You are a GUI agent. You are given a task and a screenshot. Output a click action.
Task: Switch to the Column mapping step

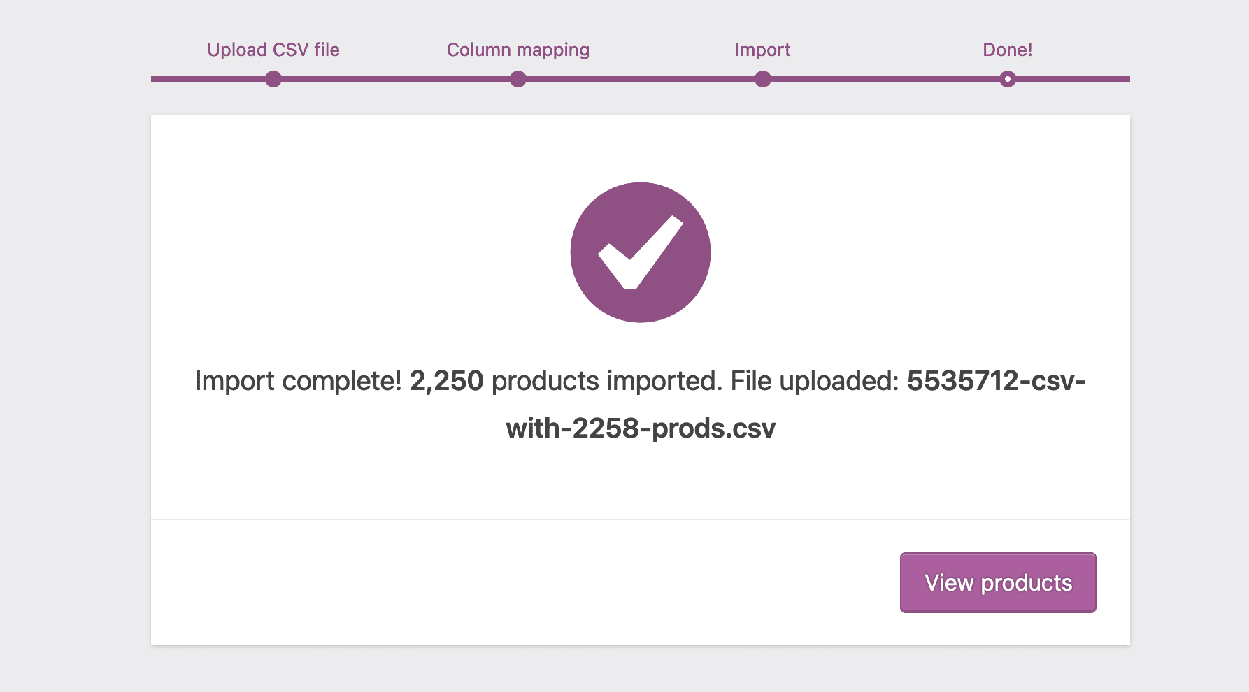tap(518, 50)
